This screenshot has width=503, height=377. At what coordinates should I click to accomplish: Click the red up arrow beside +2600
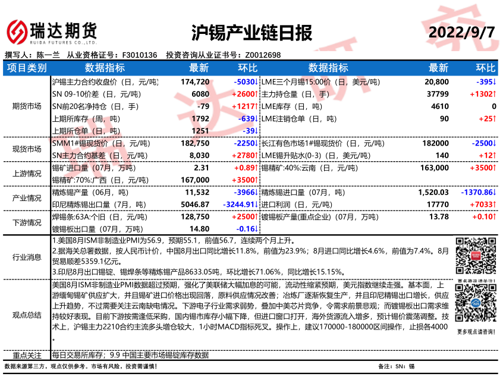pyautogui.click(x=255, y=94)
